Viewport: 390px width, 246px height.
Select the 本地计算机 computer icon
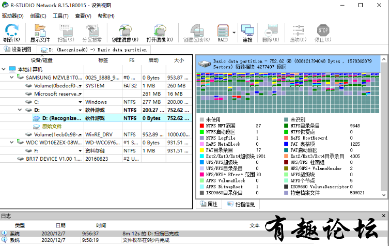[12, 69]
